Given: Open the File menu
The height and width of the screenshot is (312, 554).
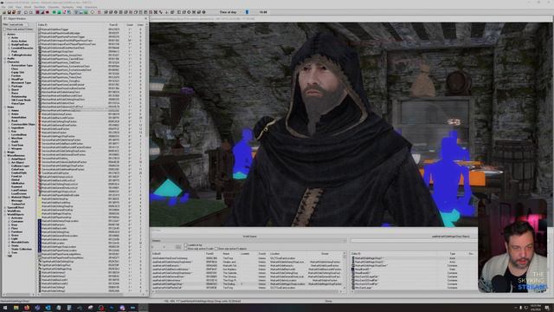Looking at the screenshot, I should click(x=3, y=7).
